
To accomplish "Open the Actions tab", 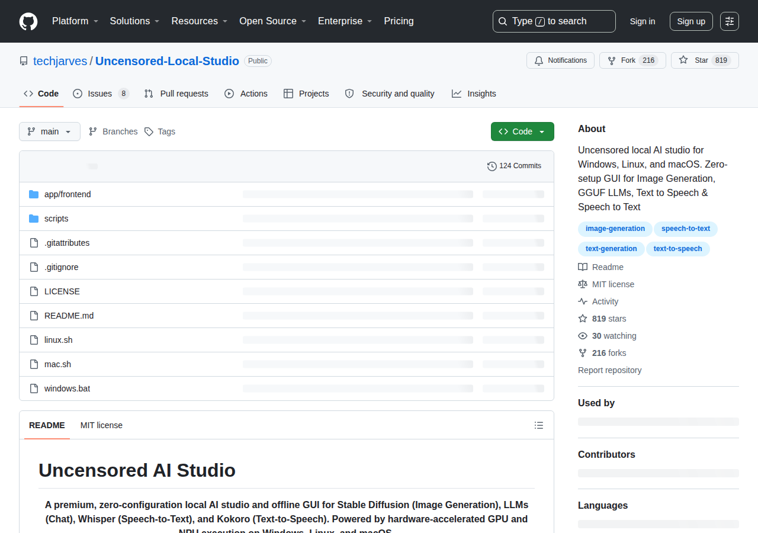I will click(246, 94).
